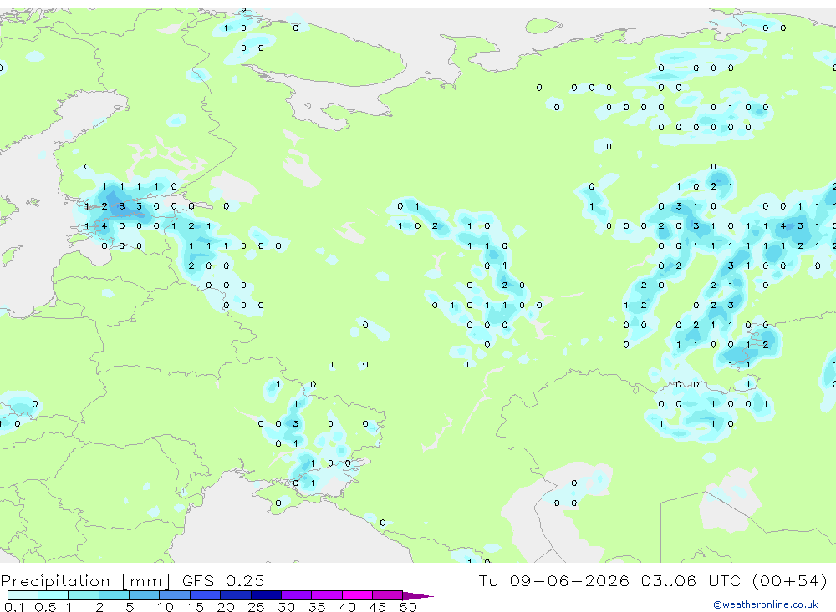Click the '[mm]' unit label
The height and width of the screenshot is (612, 836).
coord(146,580)
